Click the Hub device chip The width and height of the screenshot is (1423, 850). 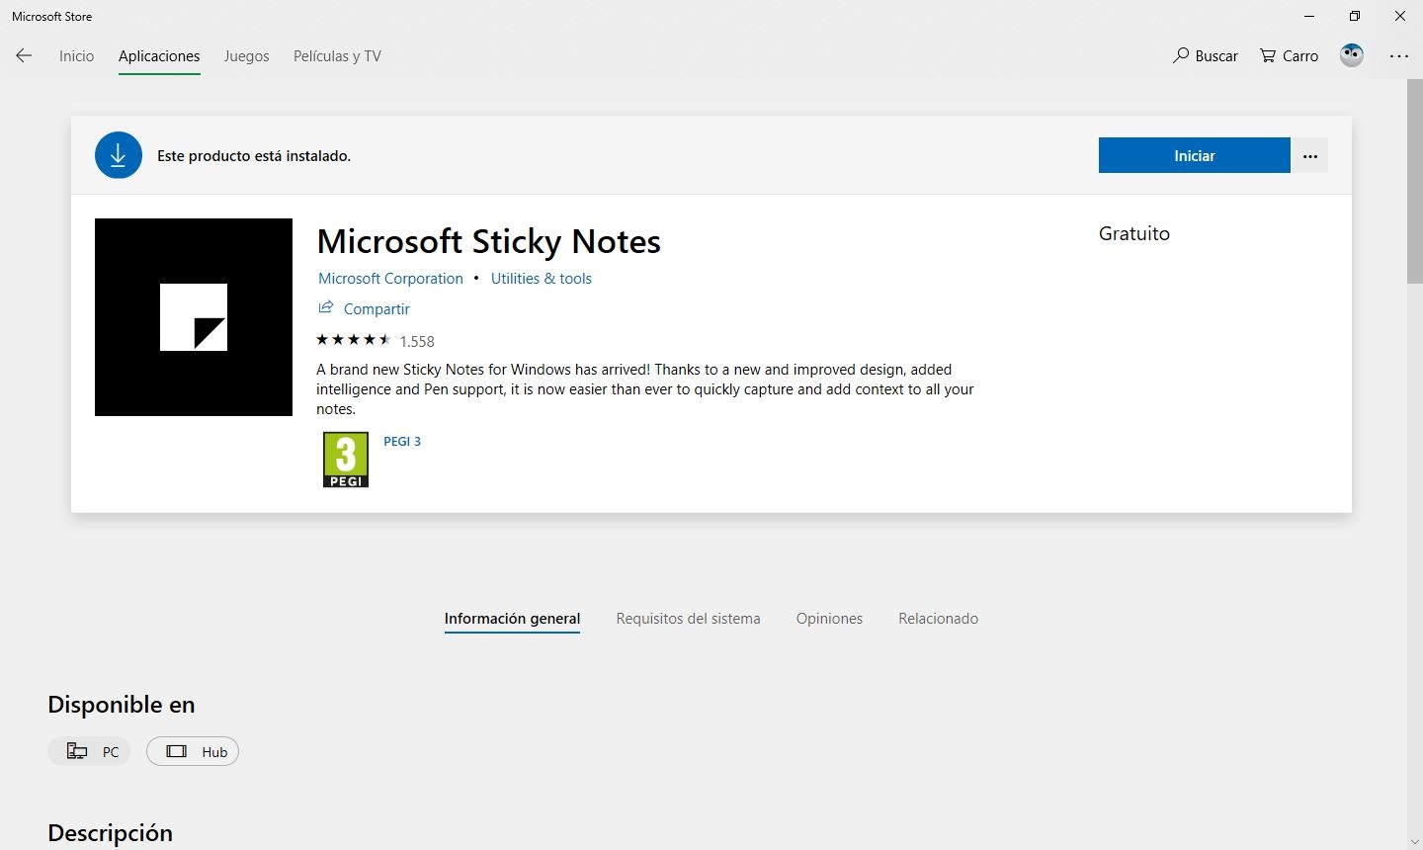[x=193, y=751]
